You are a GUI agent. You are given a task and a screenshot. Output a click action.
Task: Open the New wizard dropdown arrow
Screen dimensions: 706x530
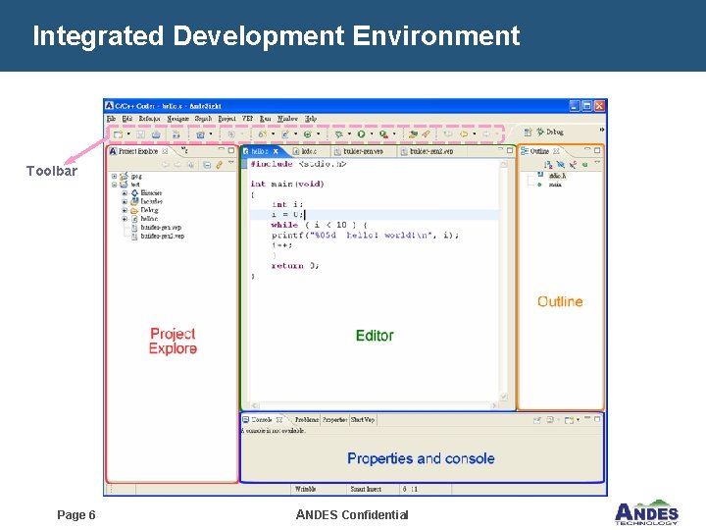pos(128,134)
